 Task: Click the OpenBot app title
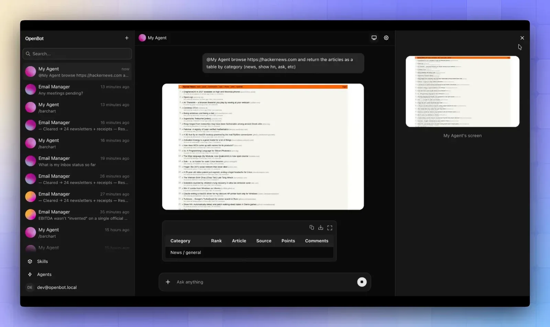click(x=34, y=38)
